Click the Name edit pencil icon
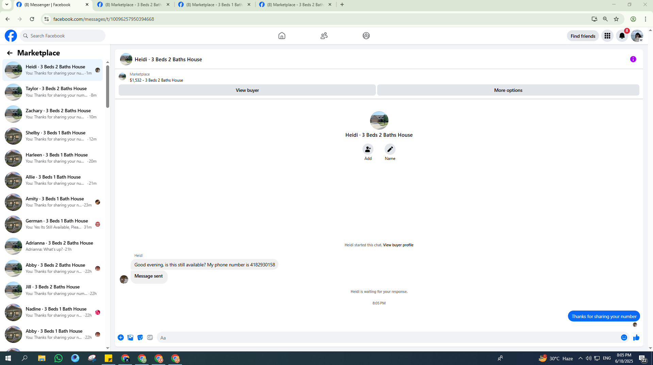The height and width of the screenshot is (365, 653). (390, 149)
